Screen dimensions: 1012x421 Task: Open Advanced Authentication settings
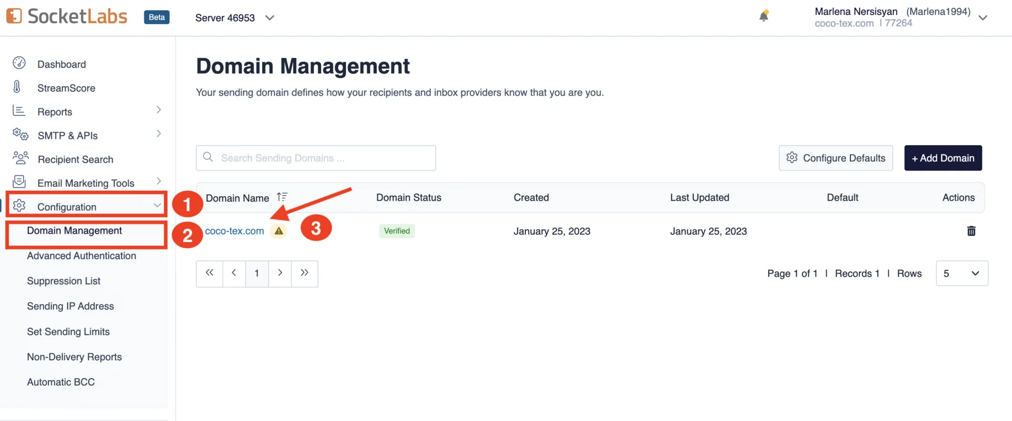click(x=82, y=255)
